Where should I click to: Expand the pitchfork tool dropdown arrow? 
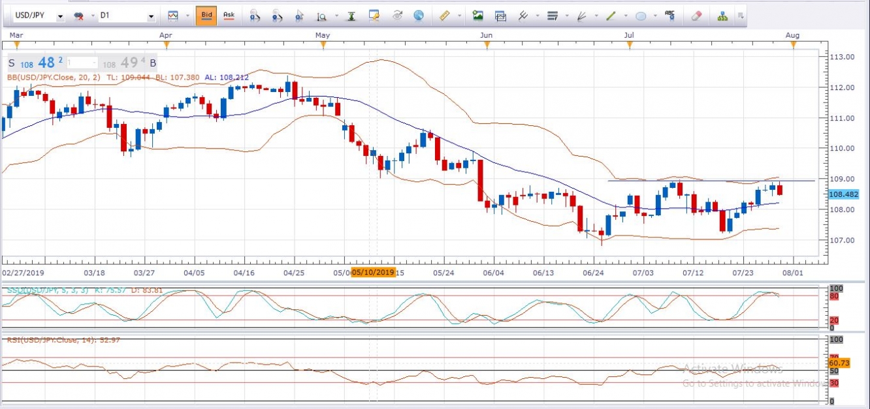(x=536, y=15)
